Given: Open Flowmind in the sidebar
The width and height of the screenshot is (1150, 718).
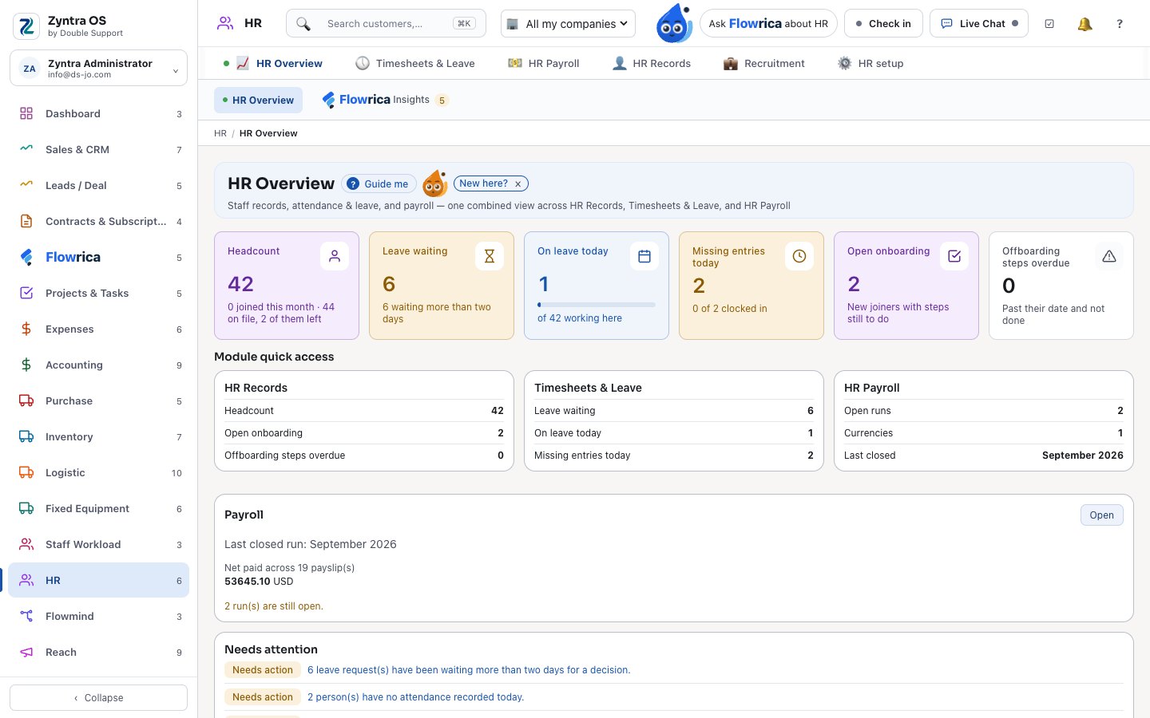Looking at the screenshot, I should point(99,617).
